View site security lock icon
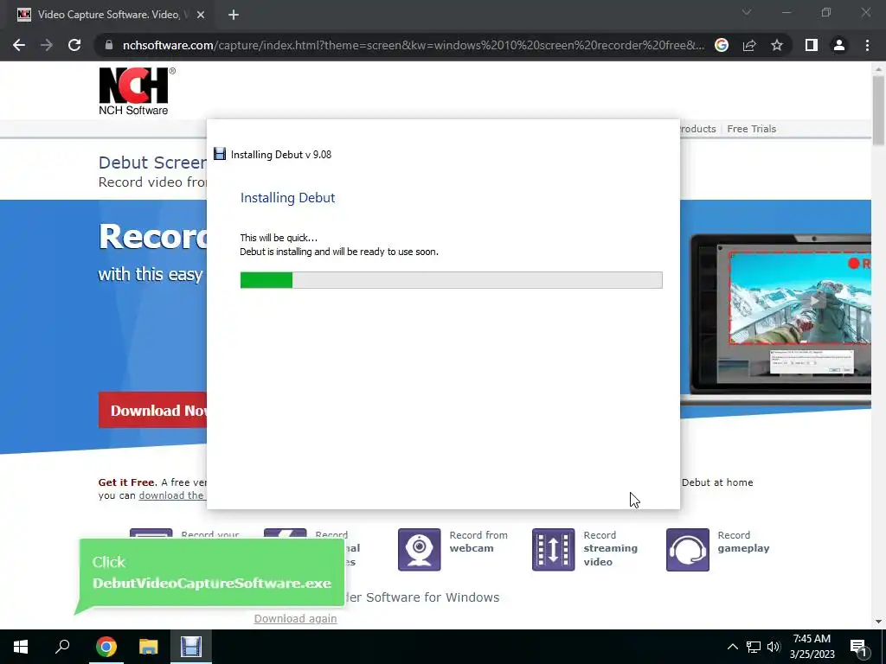886x664 pixels. coord(109,45)
